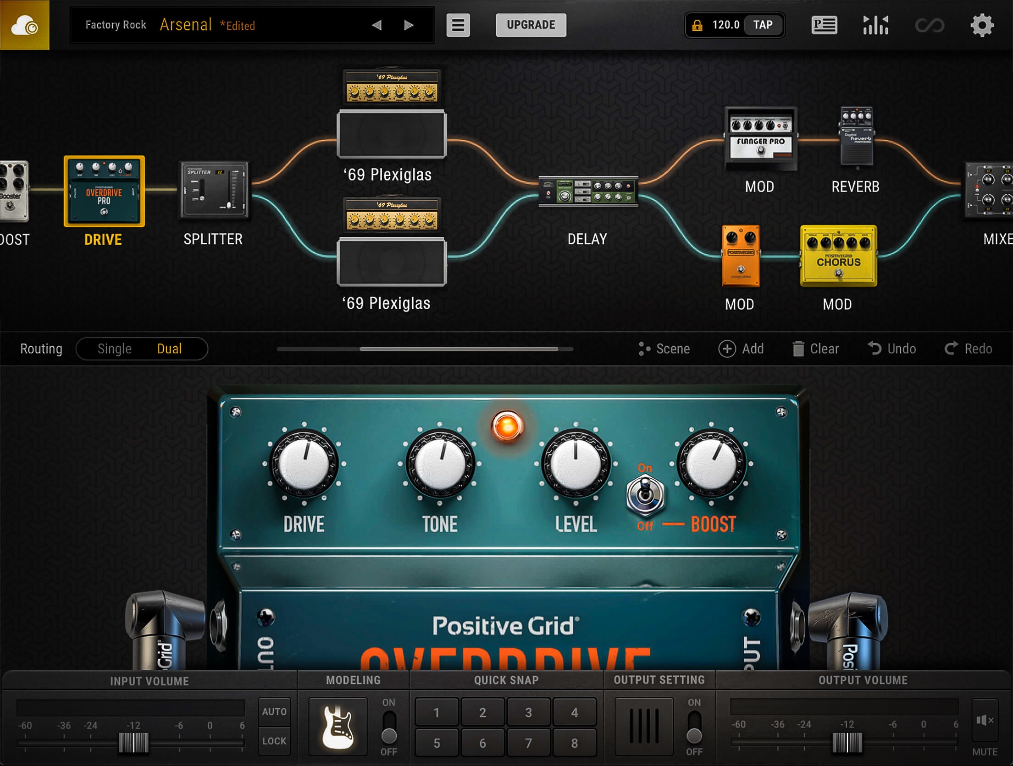Open the ToneCloud cloud icon

(25, 25)
